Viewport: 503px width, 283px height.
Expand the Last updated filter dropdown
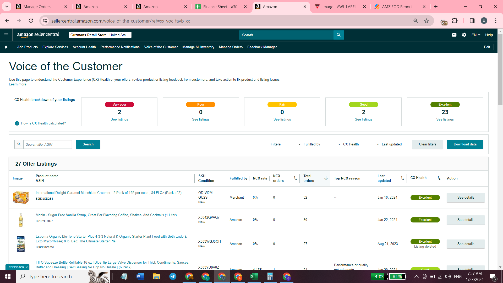pyautogui.click(x=389, y=144)
